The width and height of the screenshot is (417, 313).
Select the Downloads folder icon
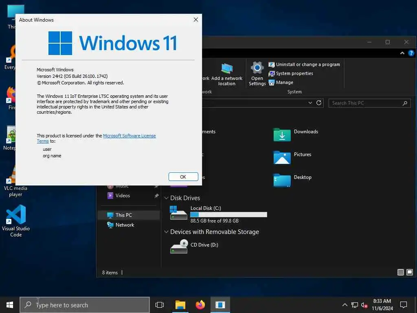(282, 134)
